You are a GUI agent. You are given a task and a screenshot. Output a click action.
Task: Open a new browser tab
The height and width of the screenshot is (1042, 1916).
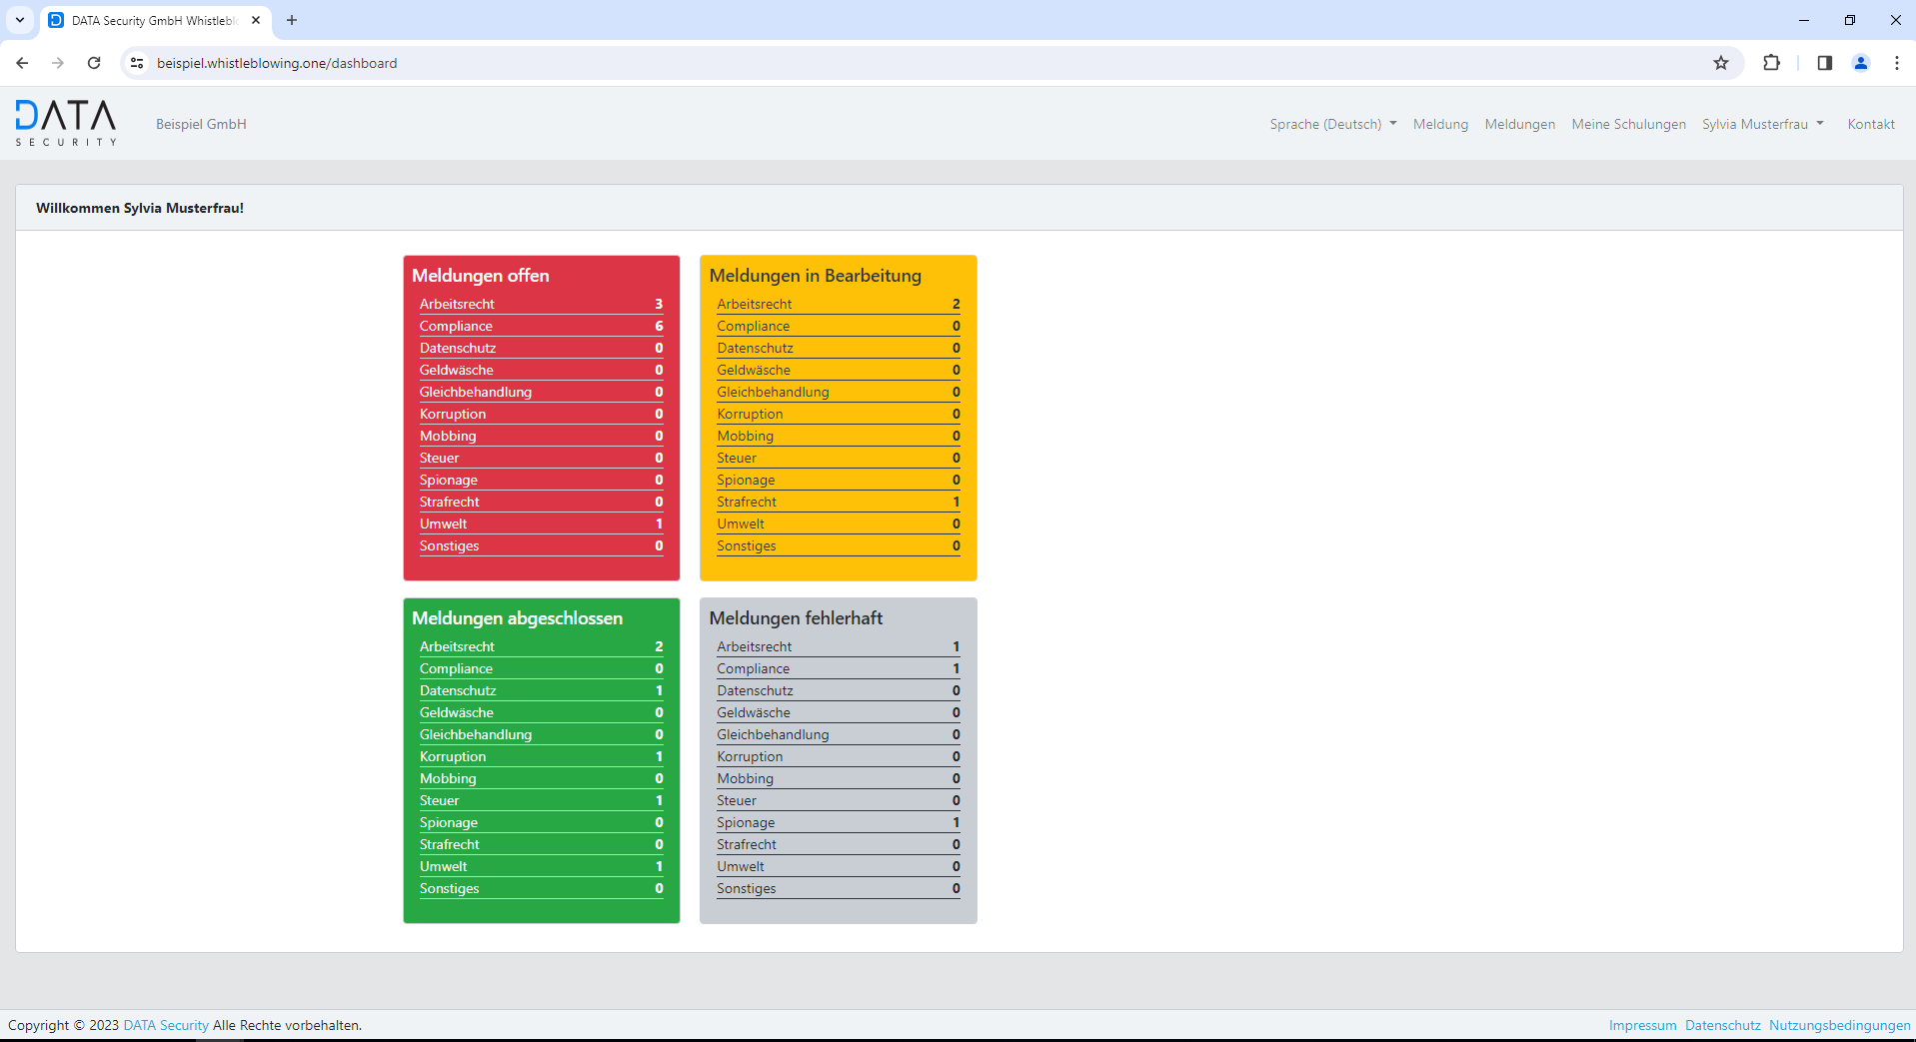(x=292, y=20)
